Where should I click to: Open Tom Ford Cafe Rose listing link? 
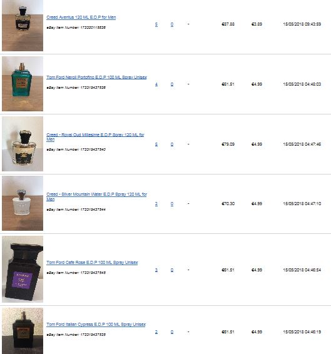92,262
